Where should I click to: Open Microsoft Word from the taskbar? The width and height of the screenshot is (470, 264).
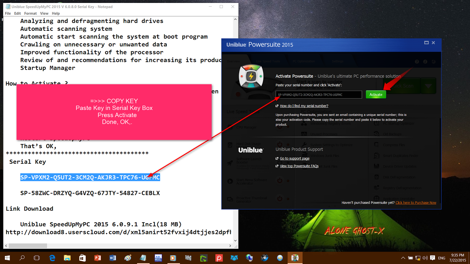point(113,258)
